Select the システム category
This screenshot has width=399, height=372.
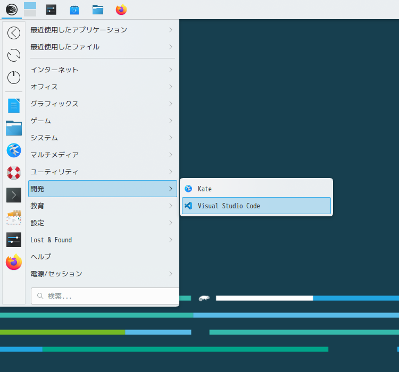pyautogui.click(x=103, y=138)
